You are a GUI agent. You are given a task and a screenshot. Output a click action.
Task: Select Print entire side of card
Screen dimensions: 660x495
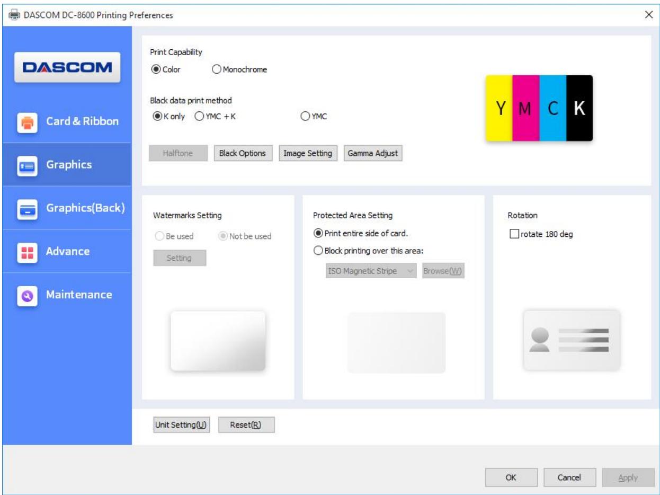coord(361,233)
